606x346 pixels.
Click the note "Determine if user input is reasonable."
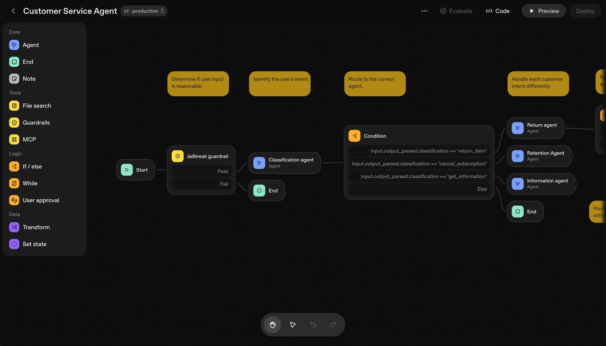[x=198, y=84]
